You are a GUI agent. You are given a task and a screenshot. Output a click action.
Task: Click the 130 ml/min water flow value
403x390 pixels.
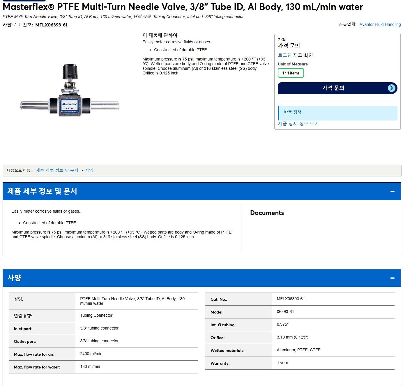point(90,367)
